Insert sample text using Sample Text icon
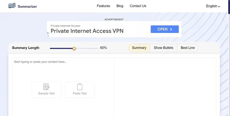 click(46, 87)
